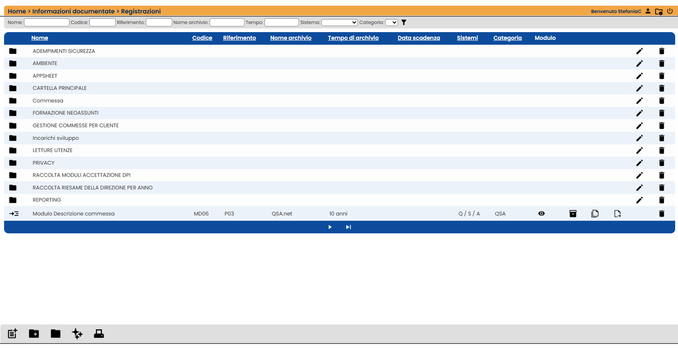This screenshot has height=348, width=678.
Task: Click the indent arrow icon beside Modulo Descrizione commessa
Action: pyautogui.click(x=14, y=214)
